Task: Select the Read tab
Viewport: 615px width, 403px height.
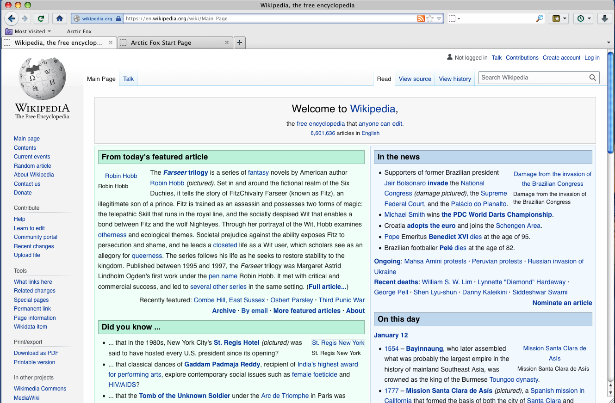Action: tap(384, 79)
